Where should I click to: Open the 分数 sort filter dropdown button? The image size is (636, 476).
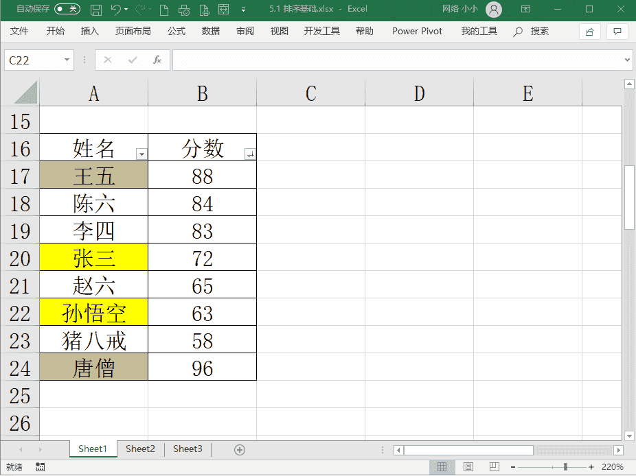(x=250, y=154)
